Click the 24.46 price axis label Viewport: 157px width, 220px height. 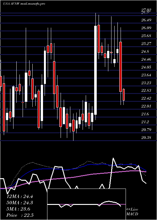tap(146, 59)
